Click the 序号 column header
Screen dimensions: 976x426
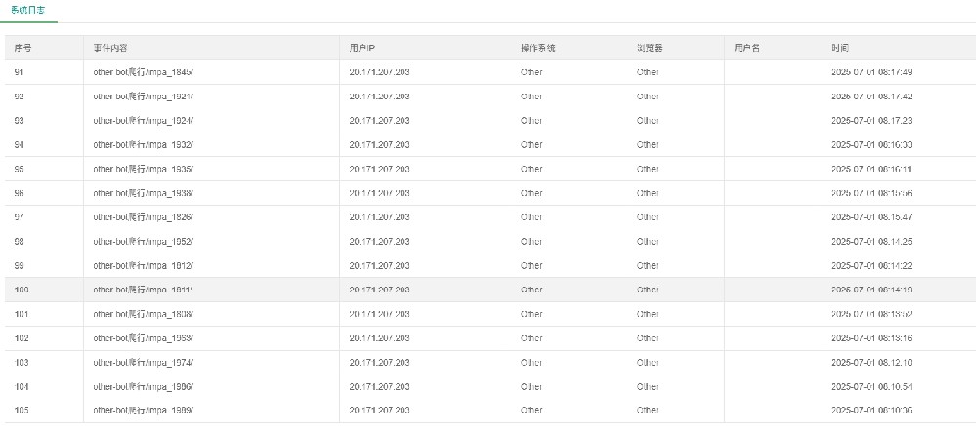[x=22, y=48]
